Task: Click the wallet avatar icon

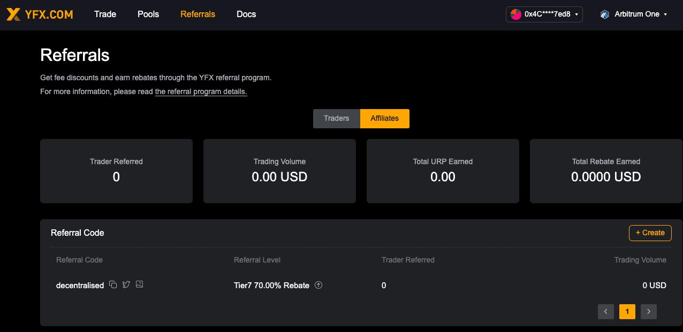Action: coord(515,14)
